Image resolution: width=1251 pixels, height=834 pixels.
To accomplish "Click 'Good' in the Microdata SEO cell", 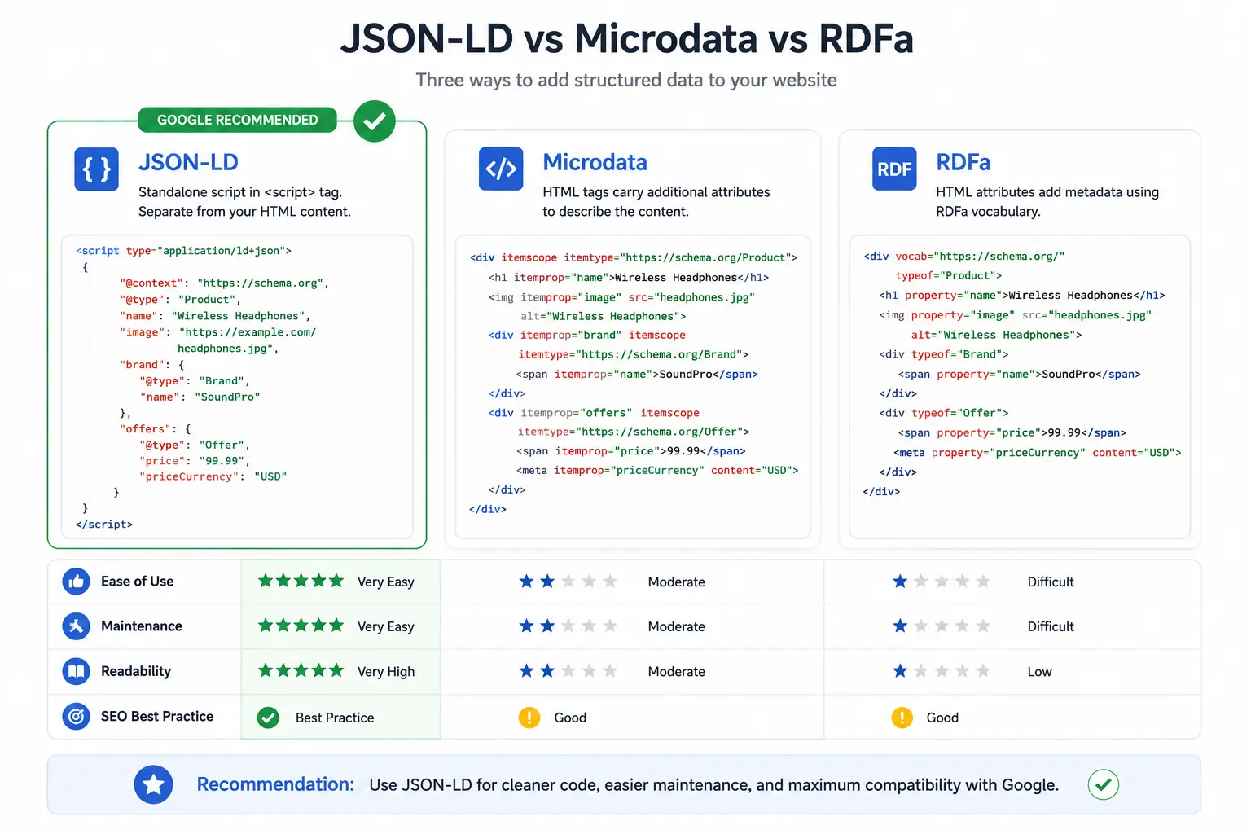I will [570, 718].
